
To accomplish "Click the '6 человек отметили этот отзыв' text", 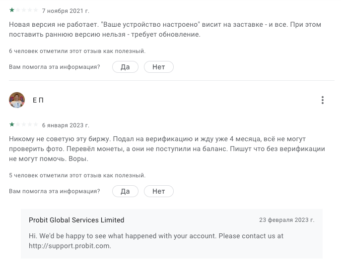I will point(77,51).
